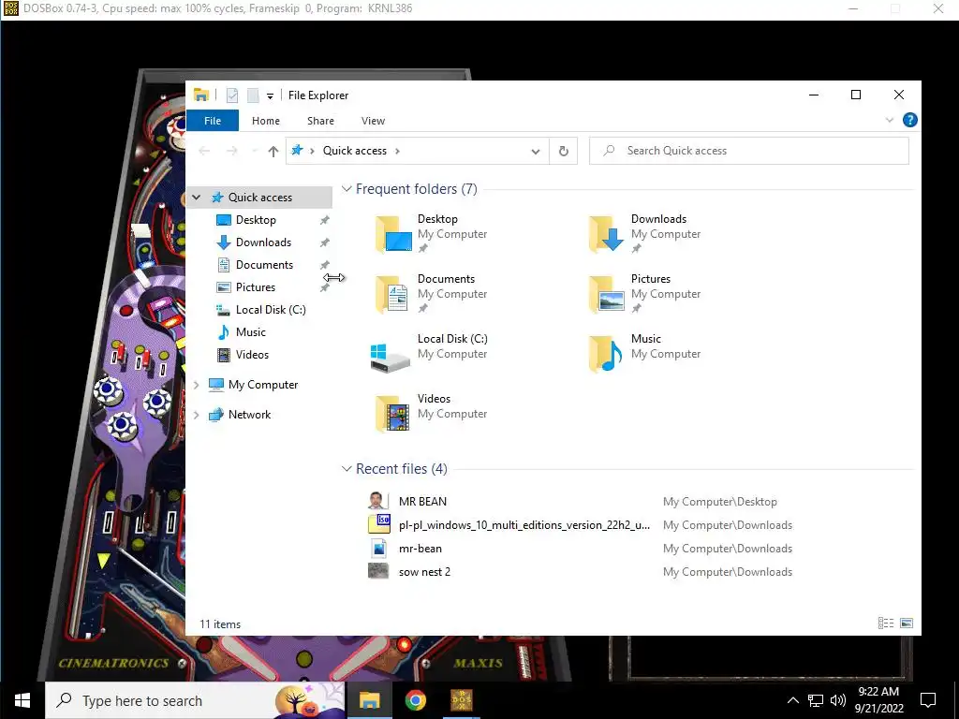Select Downloads in the navigation pane
Screen dimensions: 959x719
pyautogui.click(x=263, y=242)
